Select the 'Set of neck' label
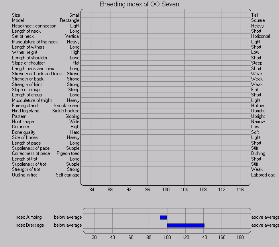This screenshot has height=247, width=279. (x=23, y=36)
